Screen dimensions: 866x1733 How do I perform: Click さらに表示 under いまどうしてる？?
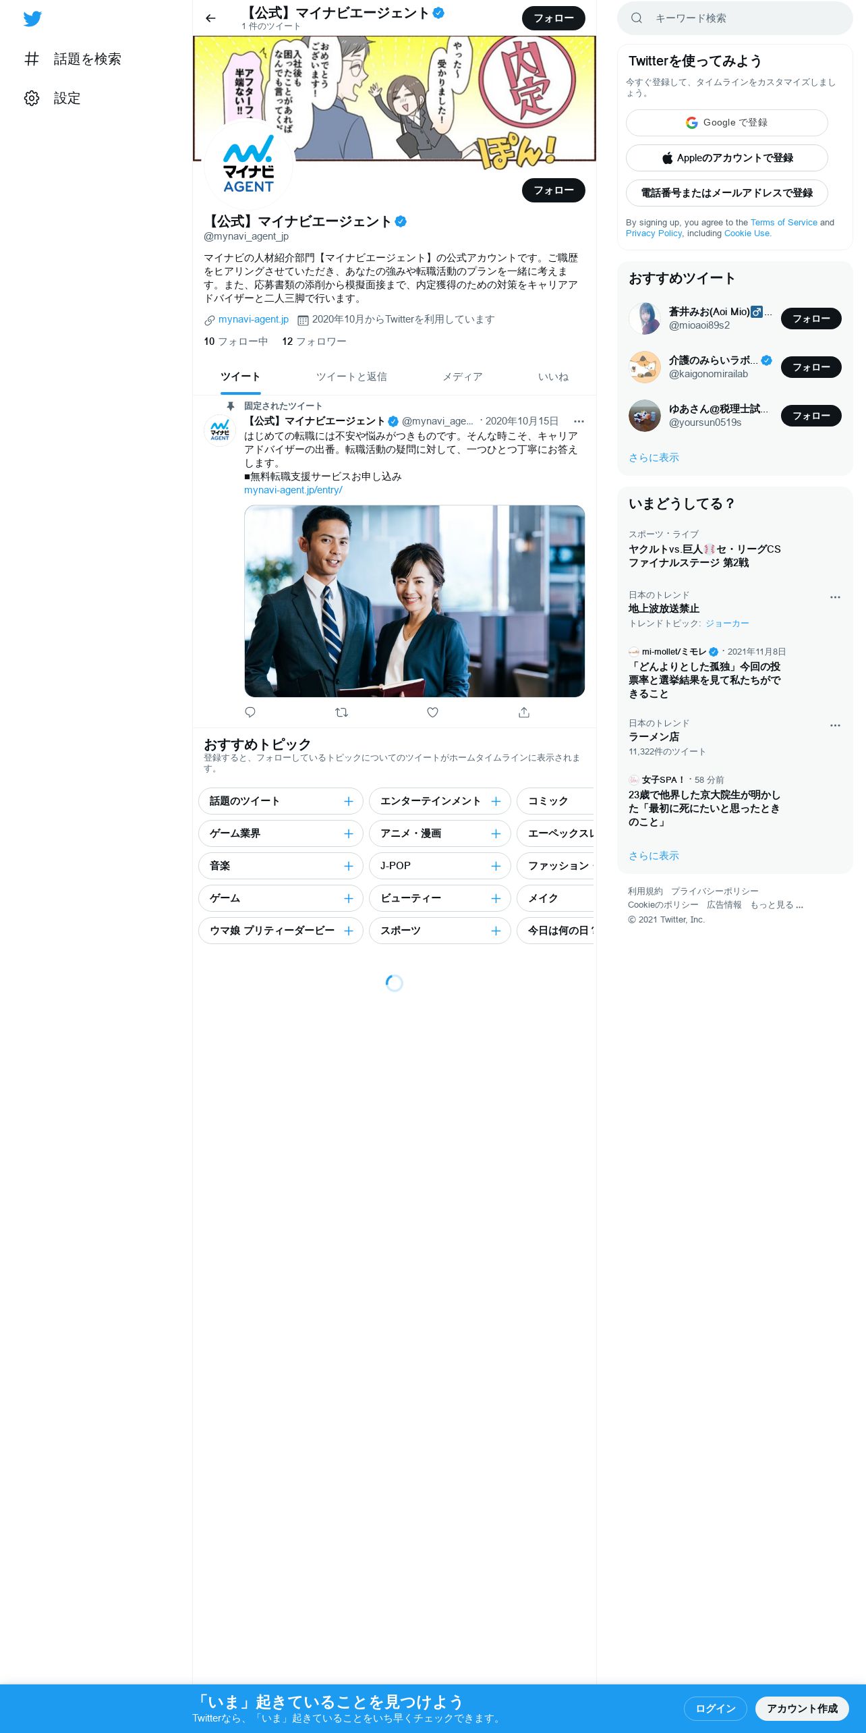pyautogui.click(x=654, y=856)
